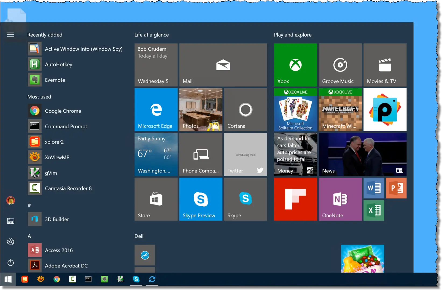Click the Power button in Start sidebar
The width and height of the screenshot is (442, 290).
click(x=10, y=263)
